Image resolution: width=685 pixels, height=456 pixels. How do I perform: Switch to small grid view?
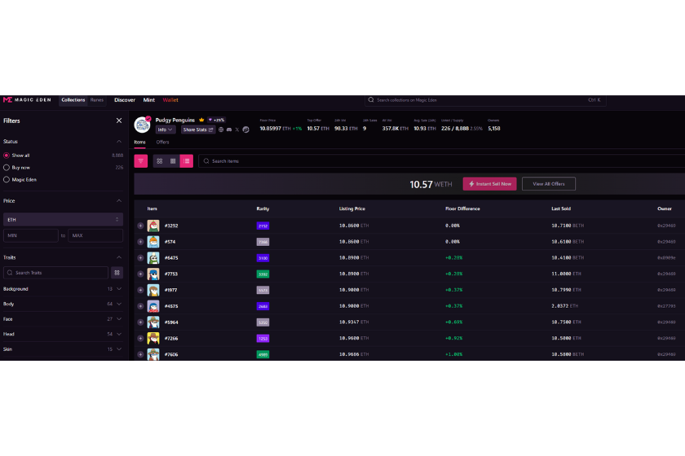173,161
